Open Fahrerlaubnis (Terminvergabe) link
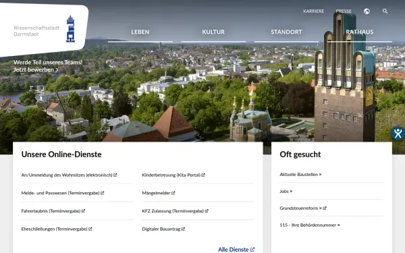This screenshot has height=253, width=405. 53,211
